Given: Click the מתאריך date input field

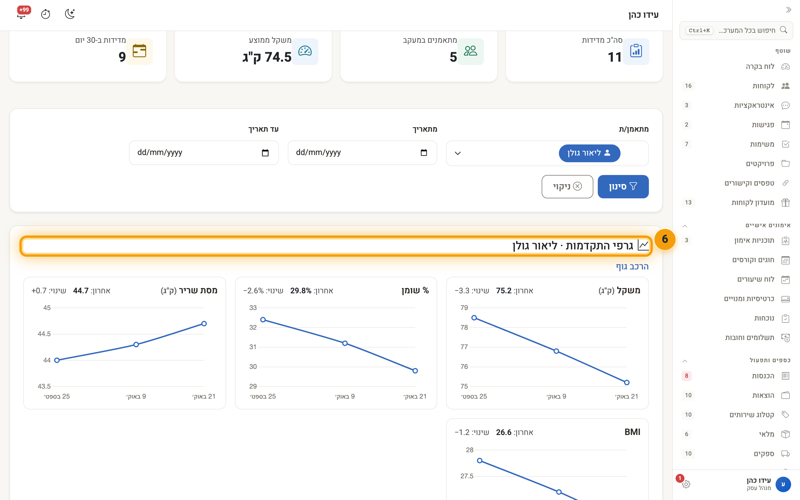Looking at the screenshot, I should click(x=362, y=153).
